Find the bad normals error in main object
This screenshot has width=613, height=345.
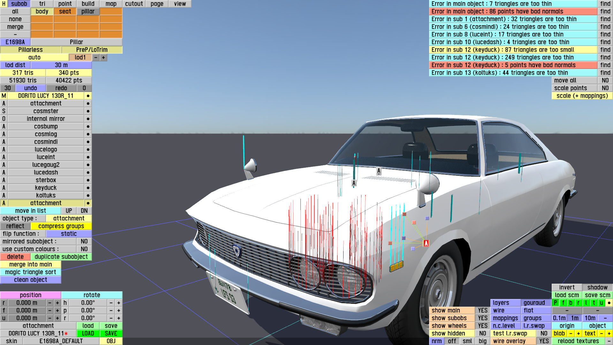click(605, 11)
